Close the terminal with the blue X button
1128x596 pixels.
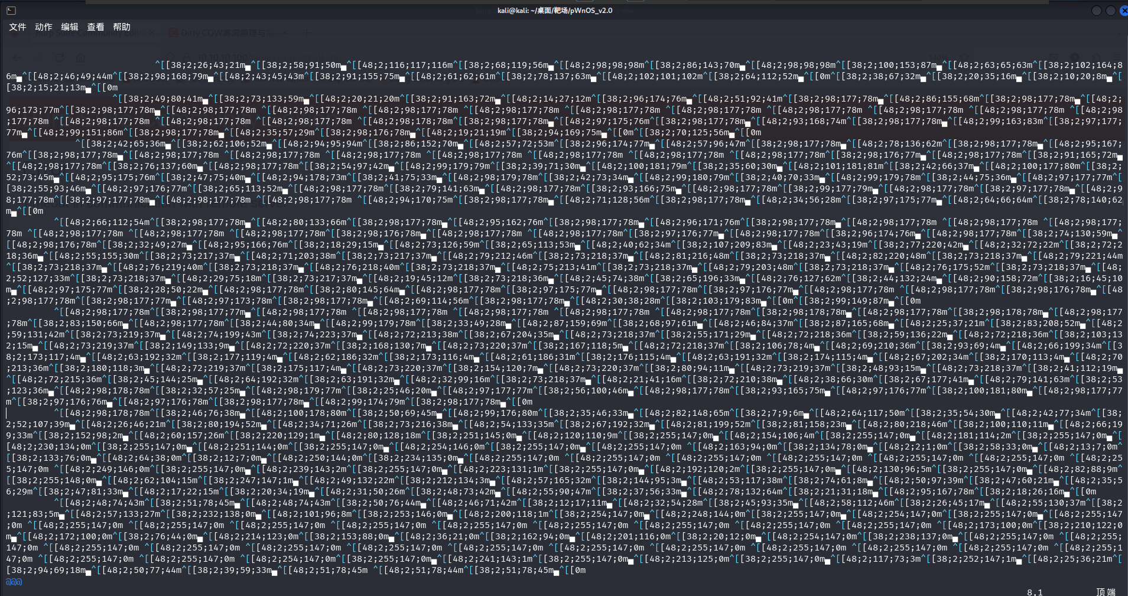pos(1123,11)
